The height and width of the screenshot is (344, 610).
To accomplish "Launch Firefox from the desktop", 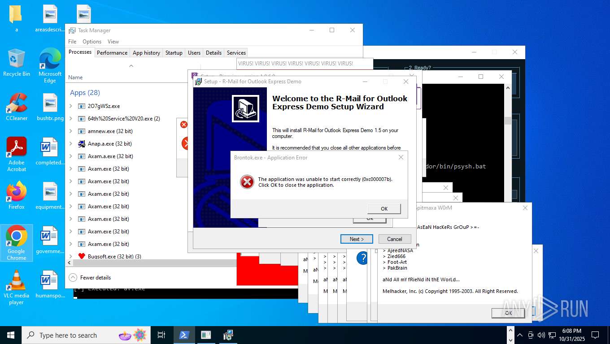I will (x=16, y=196).
